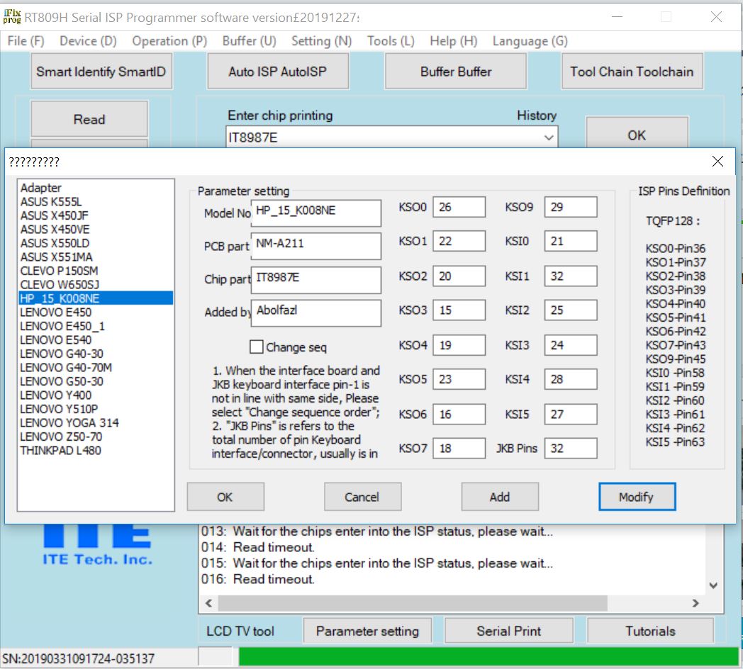This screenshot has width=743, height=669.
Task: Click the log scroll down arrow
Action: pos(713,585)
